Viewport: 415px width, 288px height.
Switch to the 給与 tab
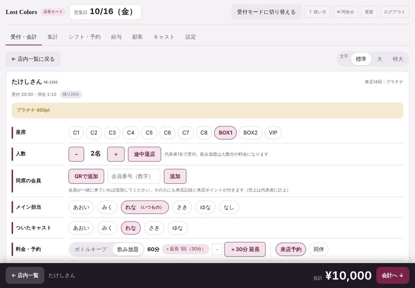[x=116, y=37]
